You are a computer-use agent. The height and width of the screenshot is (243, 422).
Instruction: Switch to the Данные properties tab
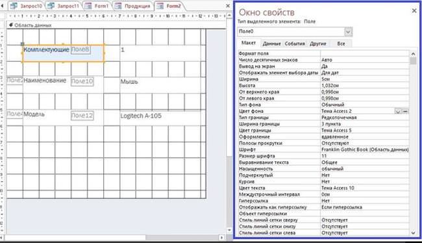271,44
